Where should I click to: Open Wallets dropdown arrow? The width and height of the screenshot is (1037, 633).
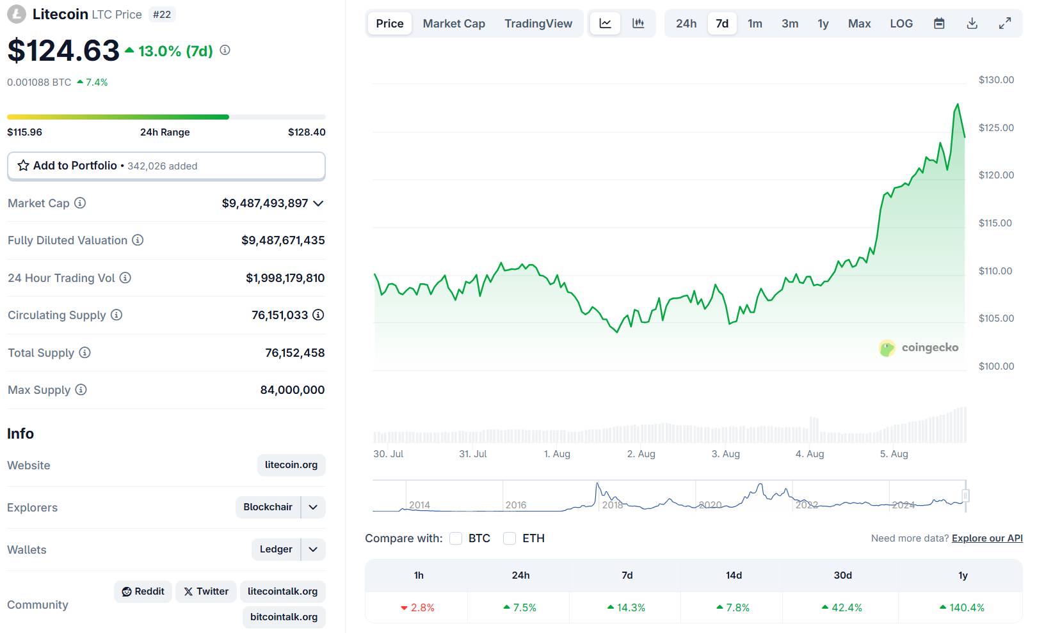[x=313, y=549]
